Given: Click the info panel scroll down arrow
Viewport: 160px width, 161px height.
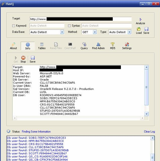Looking at the screenshot, I should pos(146,114).
